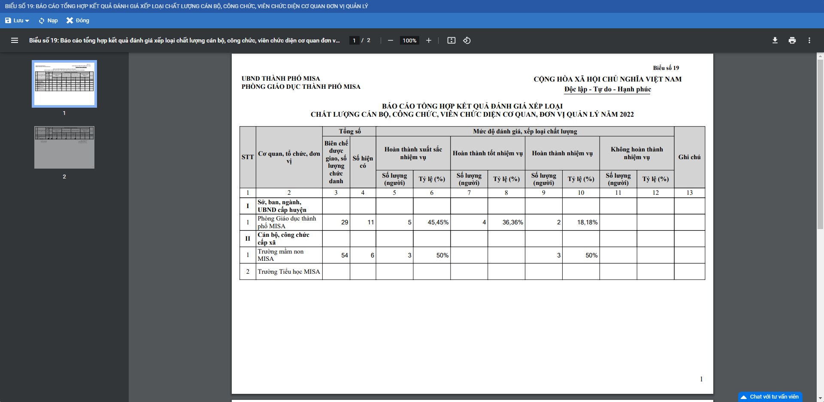Close the report with Đóng

[x=78, y=21]
